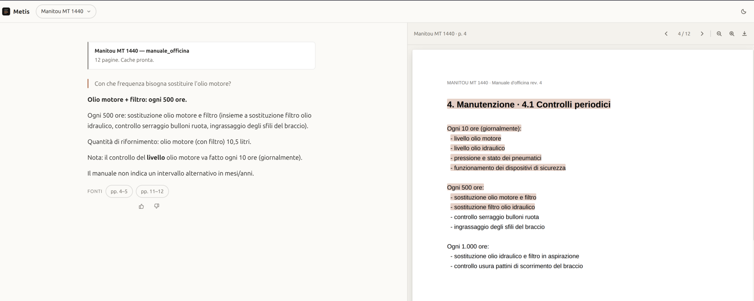Click the heading '4. Manutenzione · 4.1 Controlli periodici'
This screenshot has width=754, height=301.
click(x=529, y=105)
